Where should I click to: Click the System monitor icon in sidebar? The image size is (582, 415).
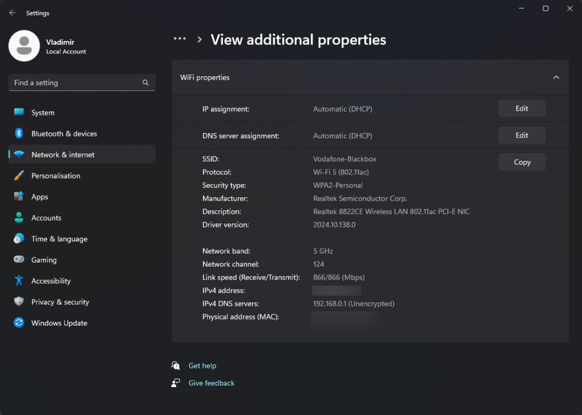[19, 113]
